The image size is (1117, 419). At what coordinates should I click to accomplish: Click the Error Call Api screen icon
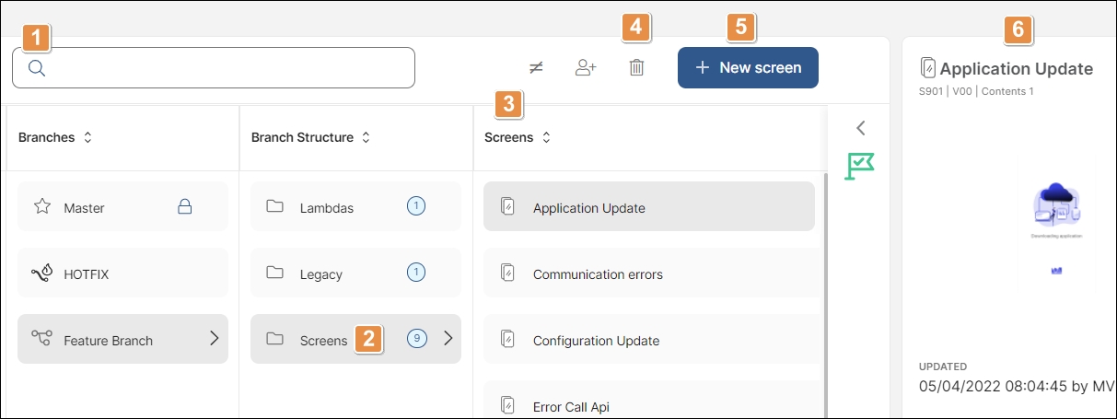507,405
